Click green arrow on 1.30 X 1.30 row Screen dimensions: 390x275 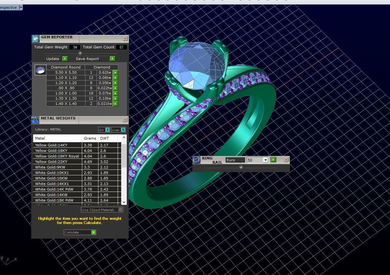[x=115, y=99]
